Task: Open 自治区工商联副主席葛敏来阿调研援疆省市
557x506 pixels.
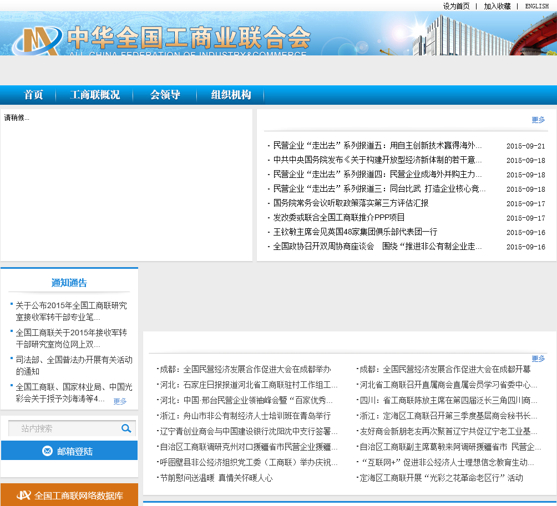Action: click(450, 447)
